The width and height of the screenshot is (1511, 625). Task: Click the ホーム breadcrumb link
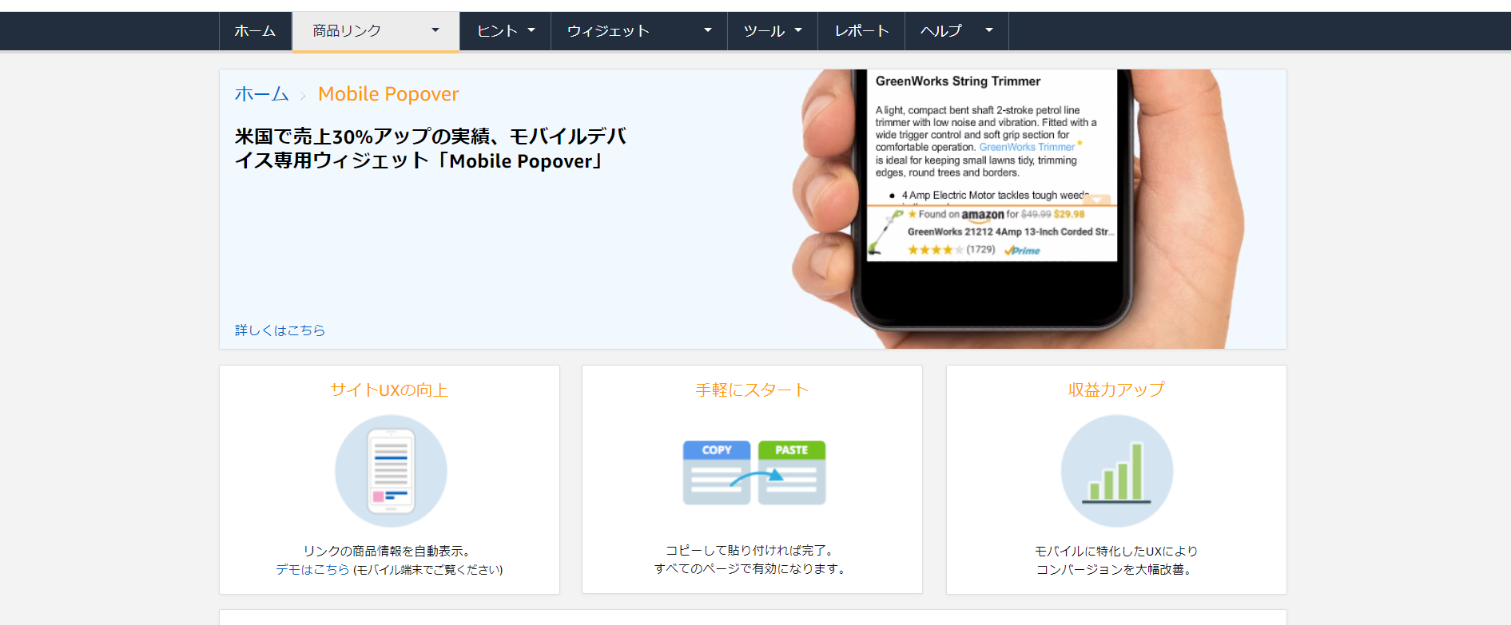click(261, 94)
